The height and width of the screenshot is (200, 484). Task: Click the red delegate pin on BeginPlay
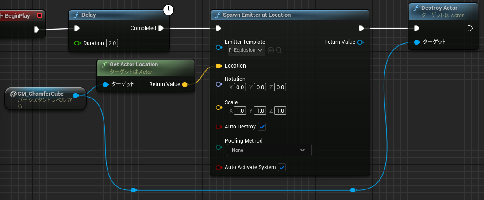(x=39, y=15)
